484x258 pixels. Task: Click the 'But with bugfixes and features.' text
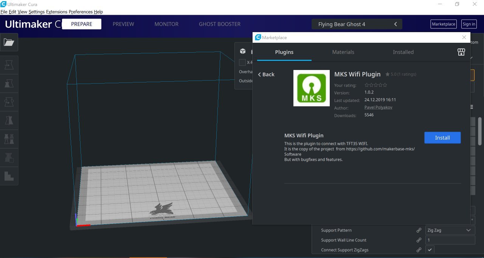point(313,160)
